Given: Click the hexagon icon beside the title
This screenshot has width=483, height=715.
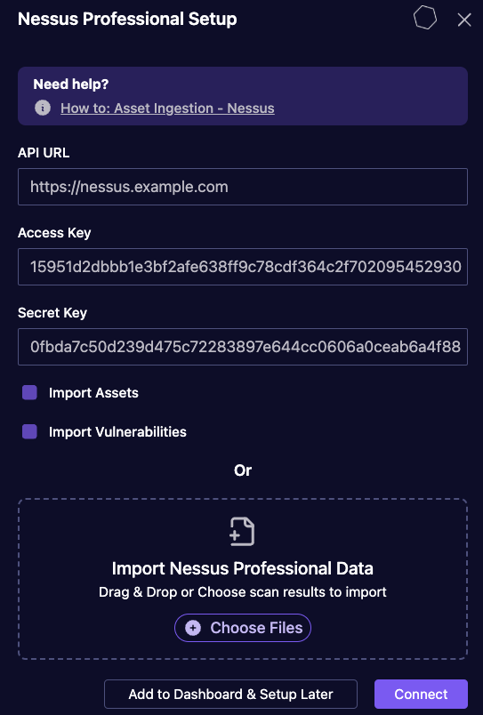Looking at the screenshot, I should coord(424,19).
